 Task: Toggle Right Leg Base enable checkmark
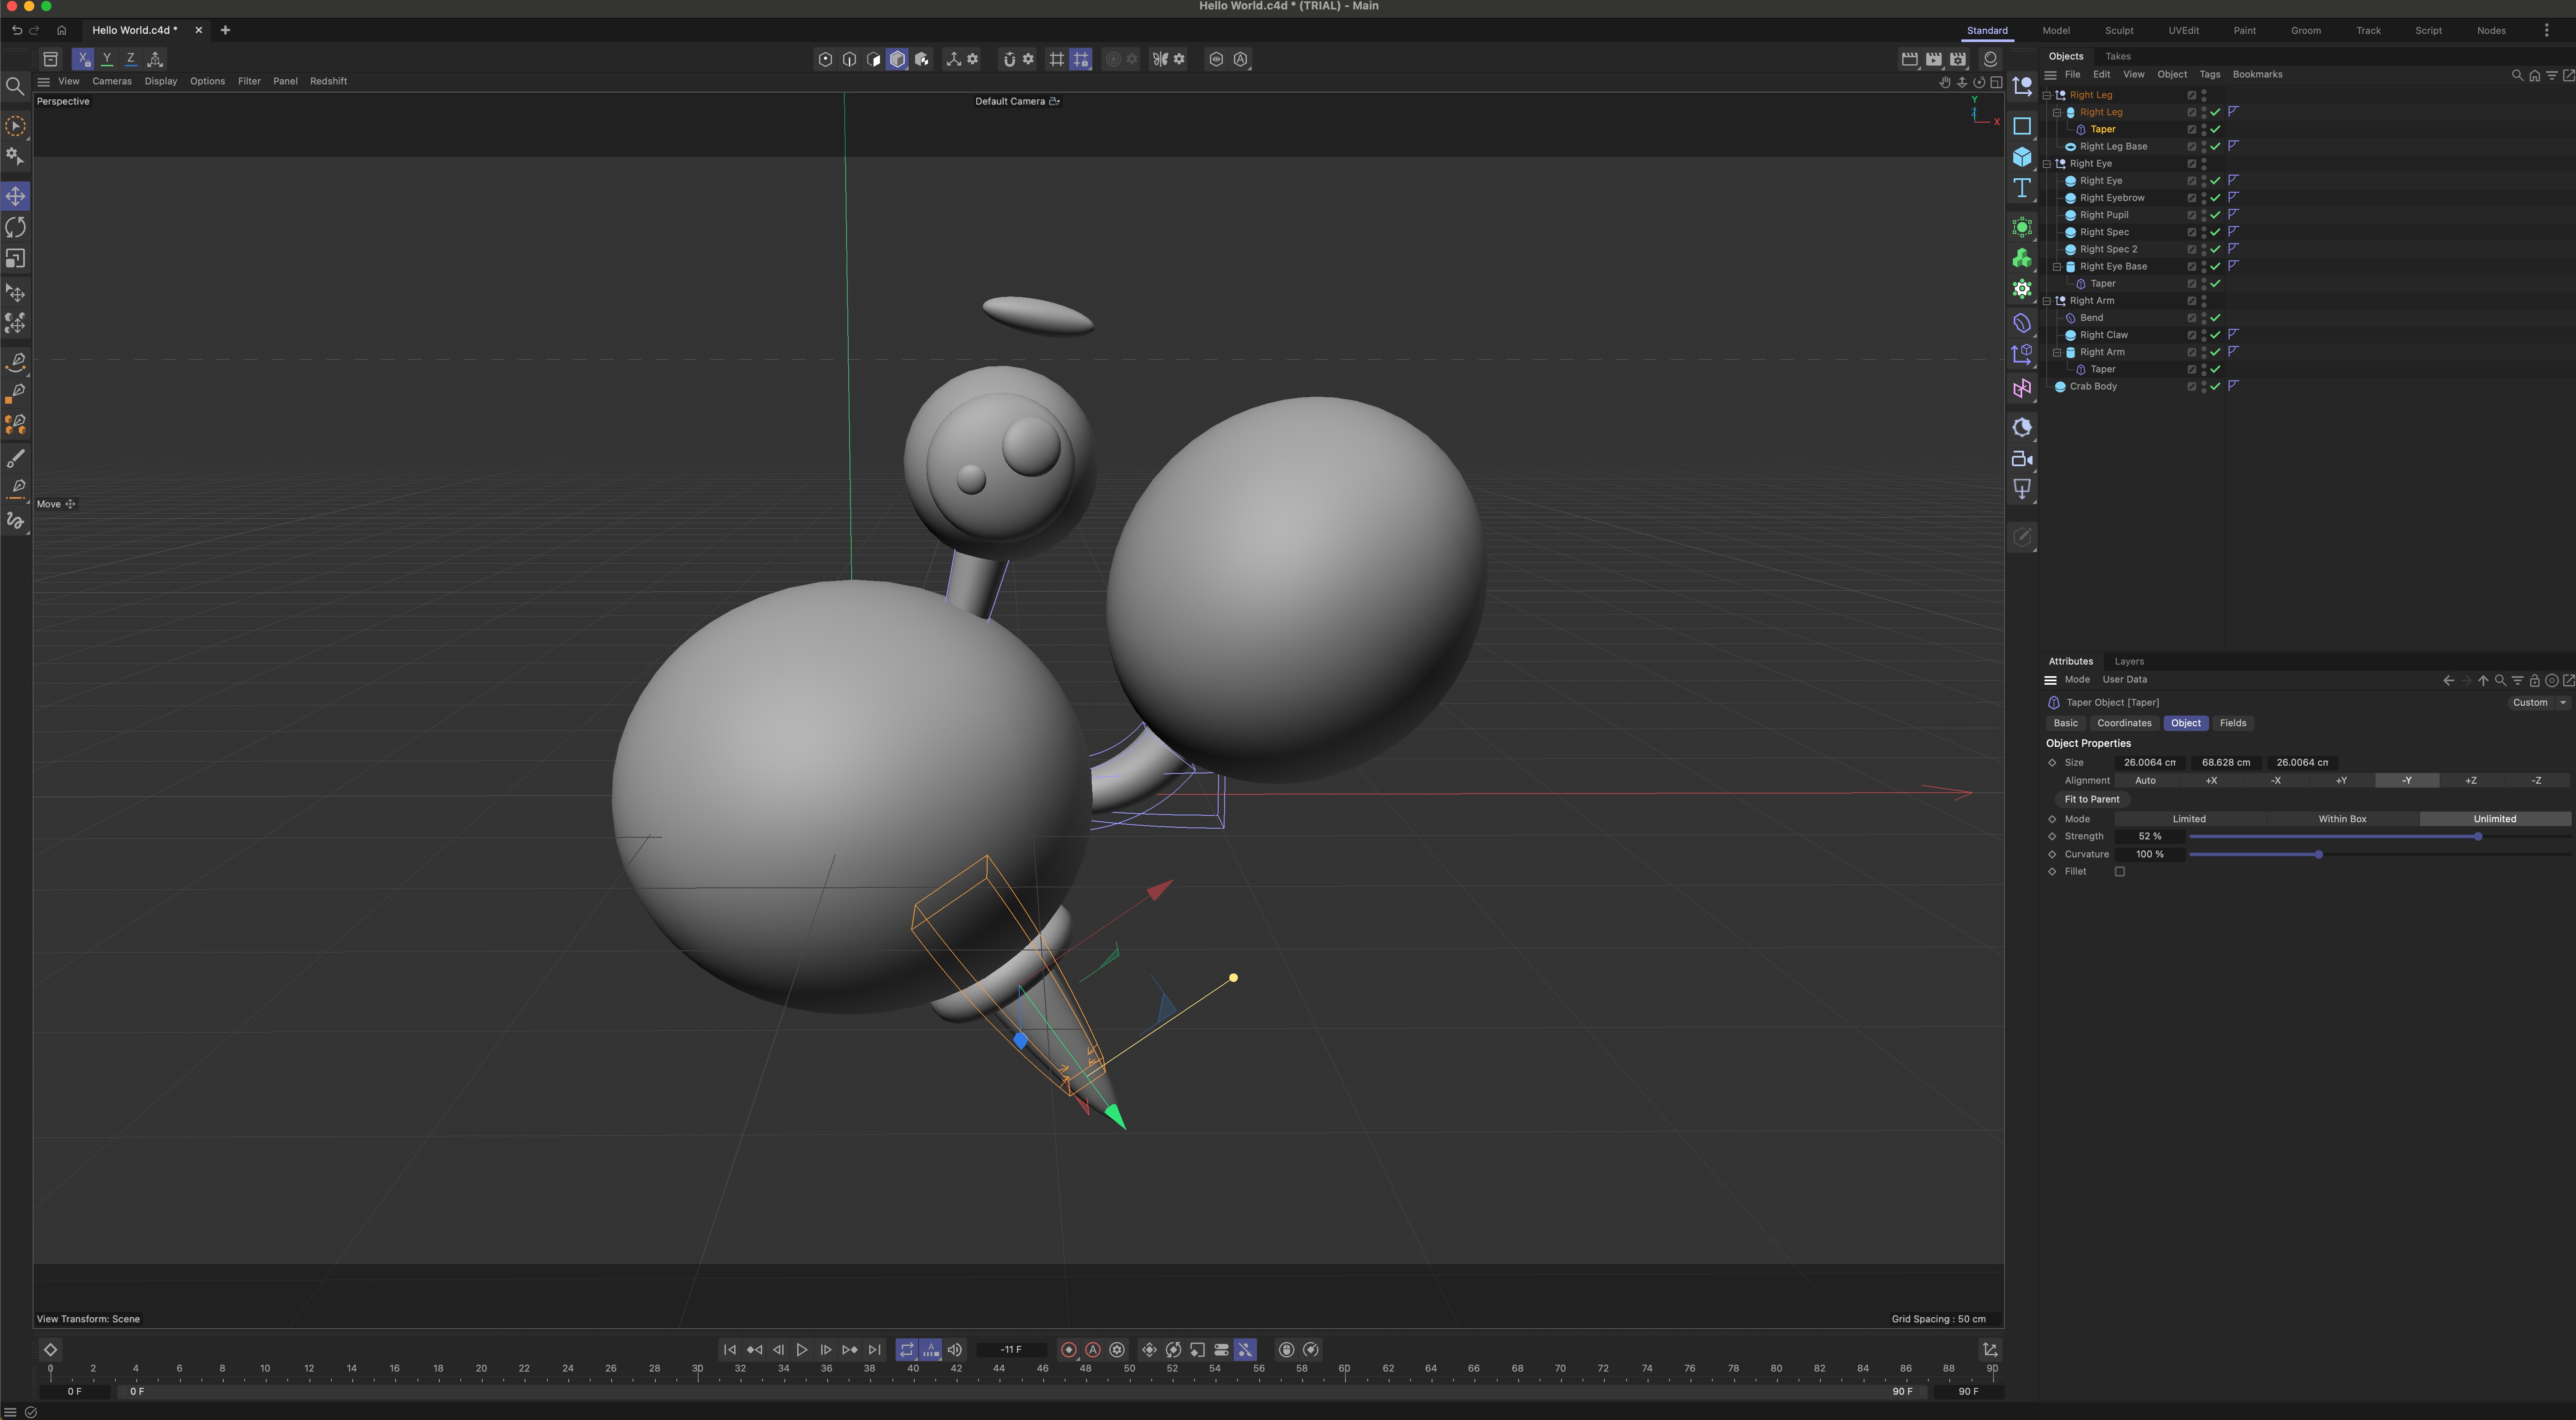tap(2216, 147)
